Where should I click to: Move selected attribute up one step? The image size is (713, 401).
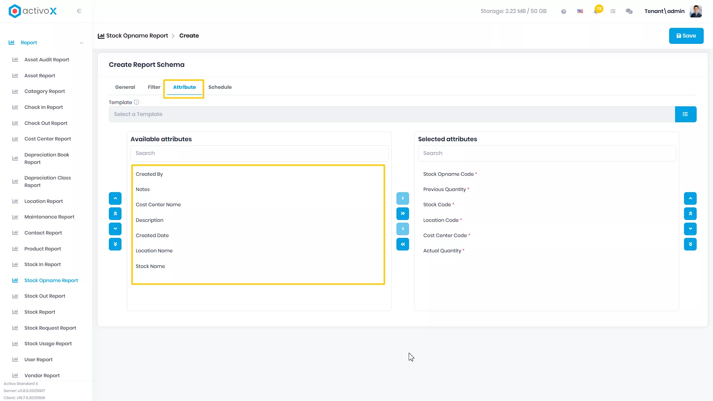(690, 198)
